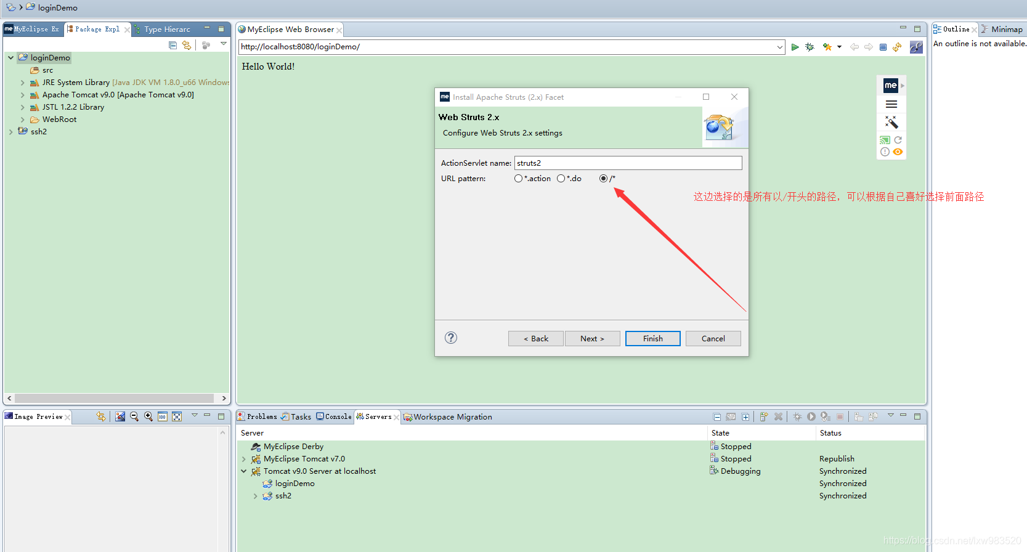Expand MyEclipse Tomcat v7.0 server entry
Image resolution: width=1027 pixels, height=552 pixels.
(244, 459)
